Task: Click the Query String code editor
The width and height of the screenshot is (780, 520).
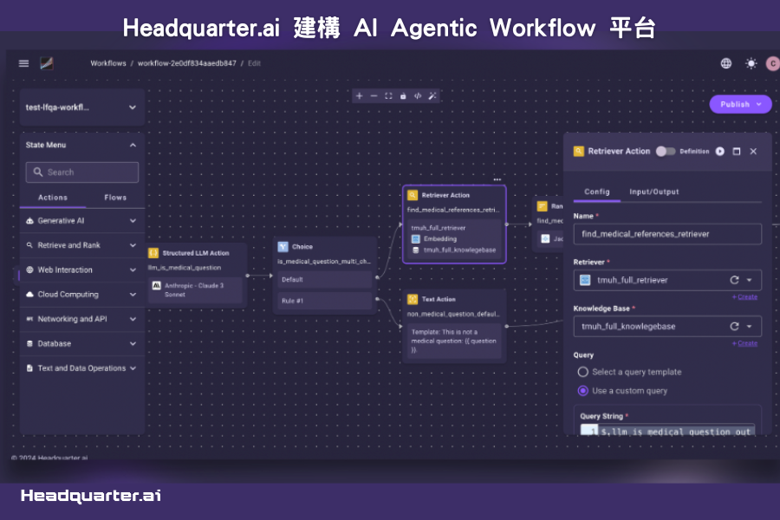Action: [x=667, y=431]
